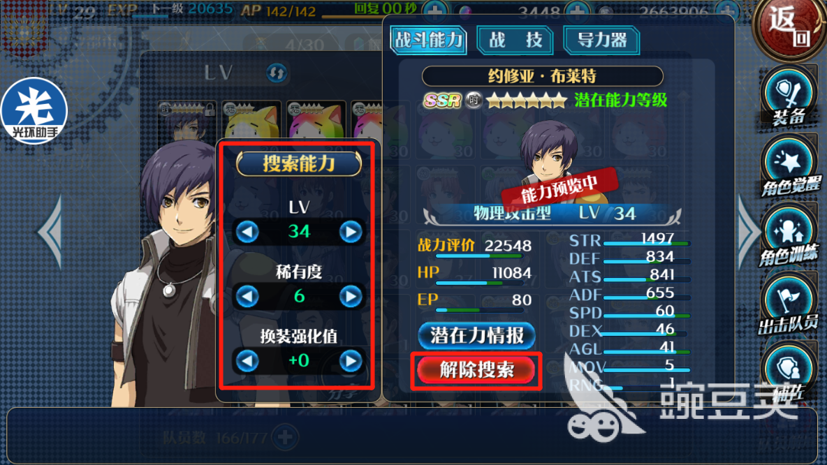Decrease 换装强化值 with the left arrow
827x465 pixels.
247,361
